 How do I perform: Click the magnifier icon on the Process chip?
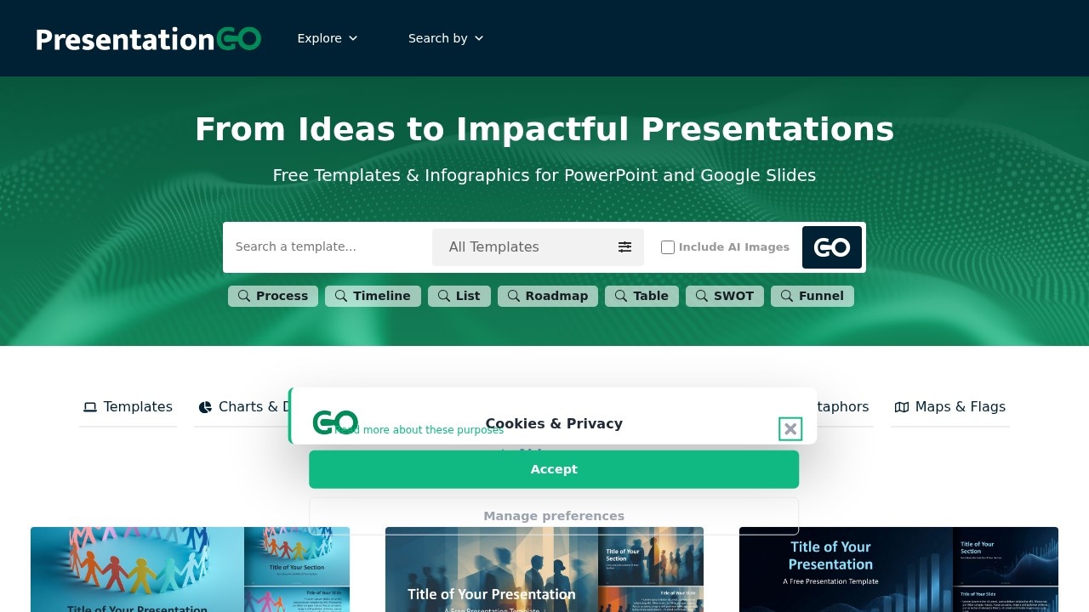click(245, 296)
